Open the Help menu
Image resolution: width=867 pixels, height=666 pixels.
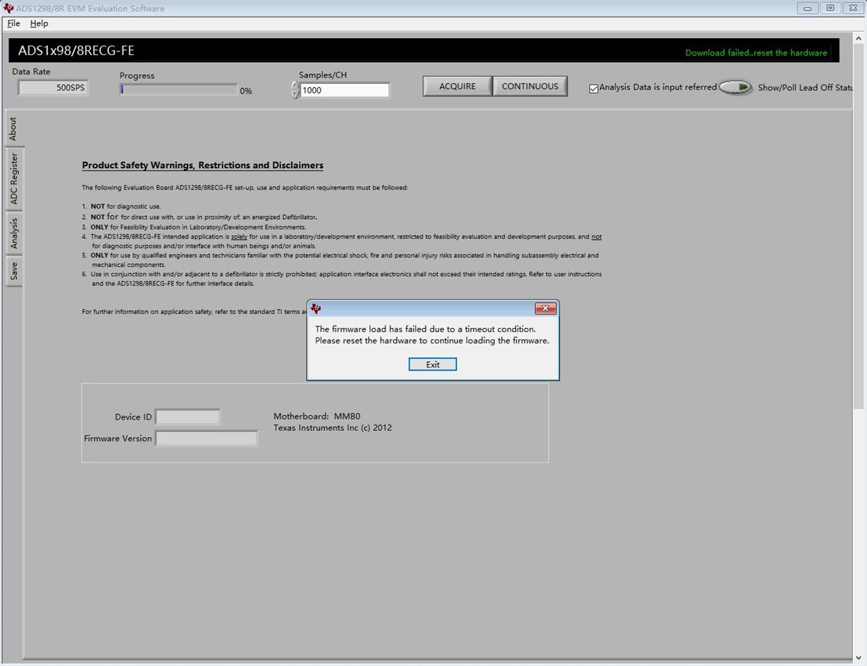pyautogui.click(x=39, y=23)
